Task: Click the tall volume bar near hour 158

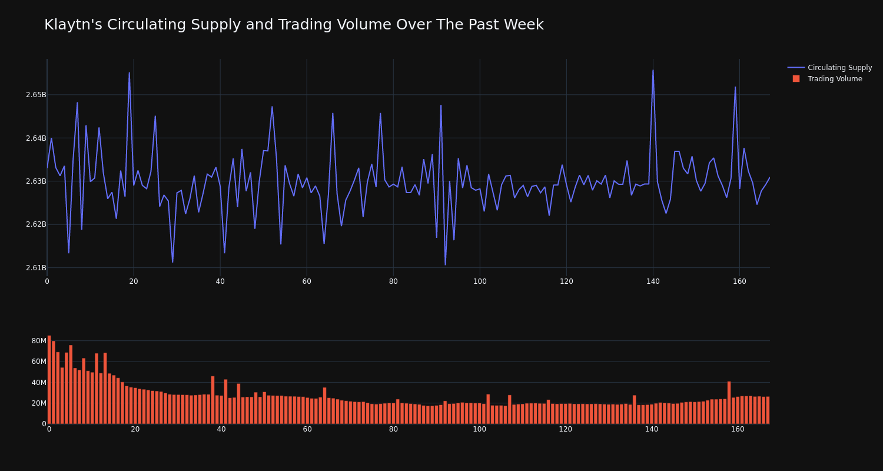Action: point(729,403)
